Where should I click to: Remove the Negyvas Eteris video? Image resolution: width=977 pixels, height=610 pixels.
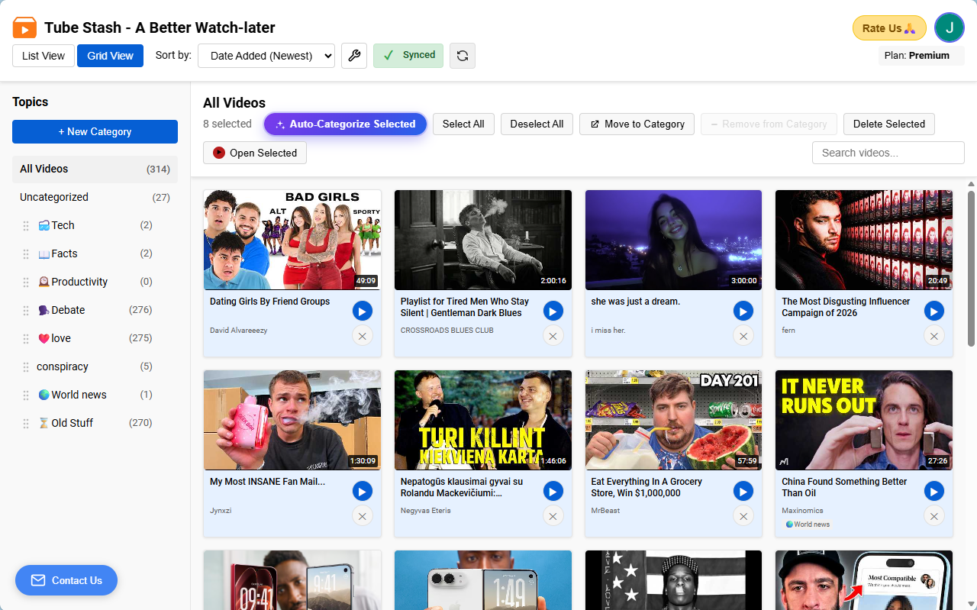[553, 516]
